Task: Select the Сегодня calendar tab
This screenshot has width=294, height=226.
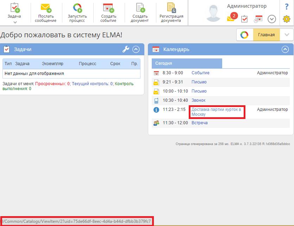Action: 164,63
